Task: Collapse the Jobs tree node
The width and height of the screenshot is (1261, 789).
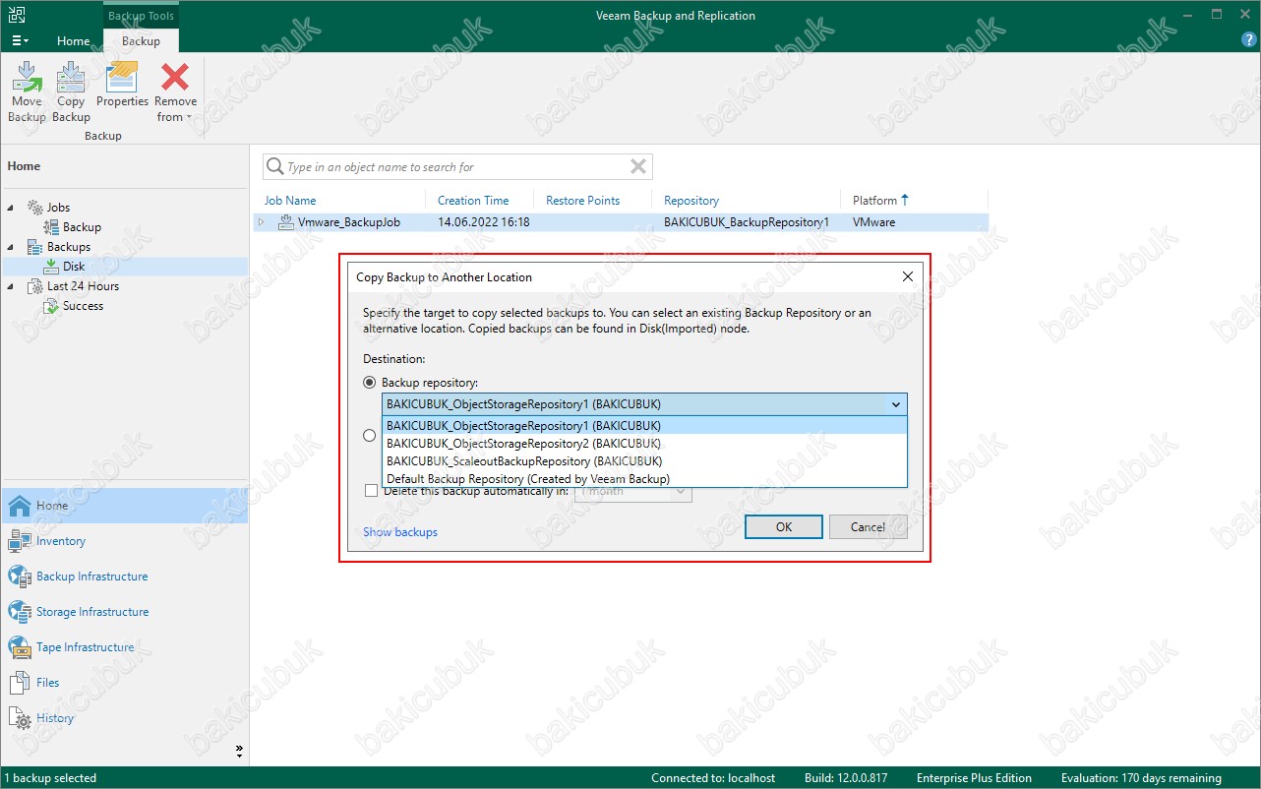Action: 11,208
